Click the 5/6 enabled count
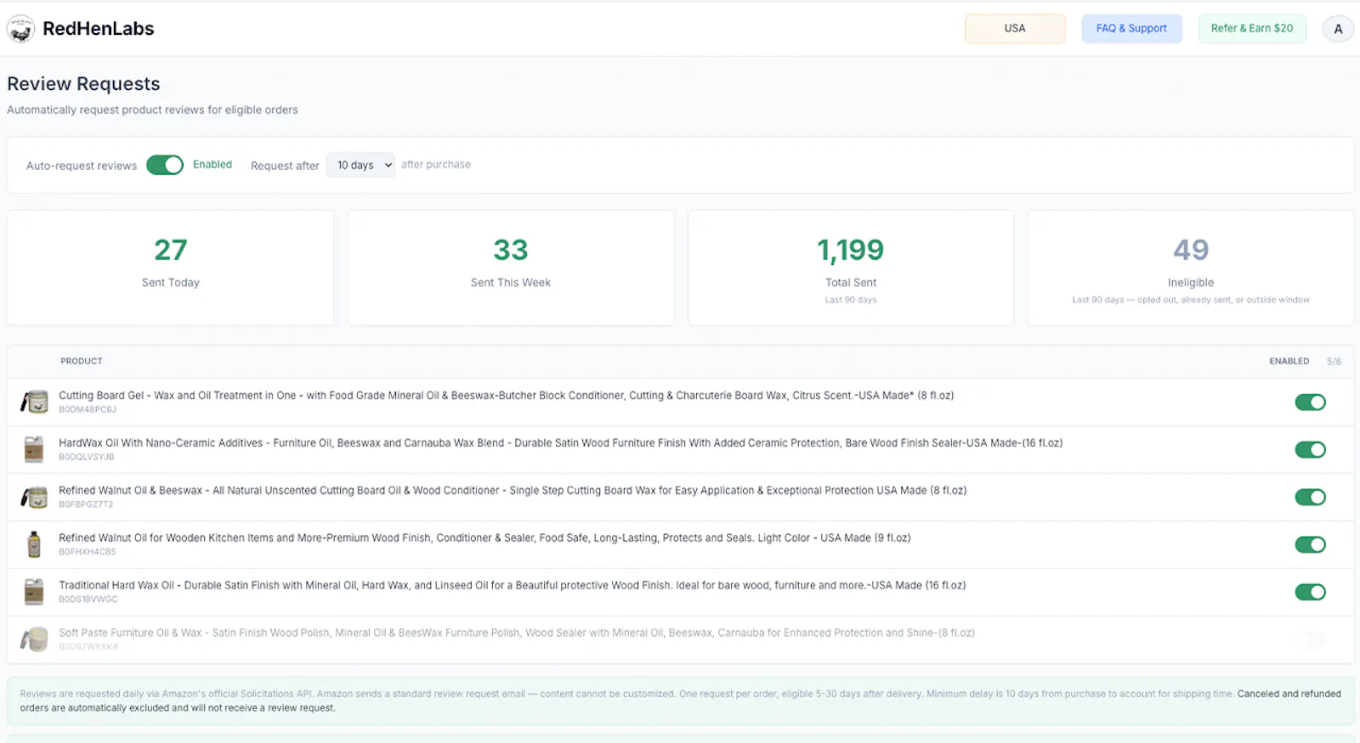 click(x=1334, y=362)
